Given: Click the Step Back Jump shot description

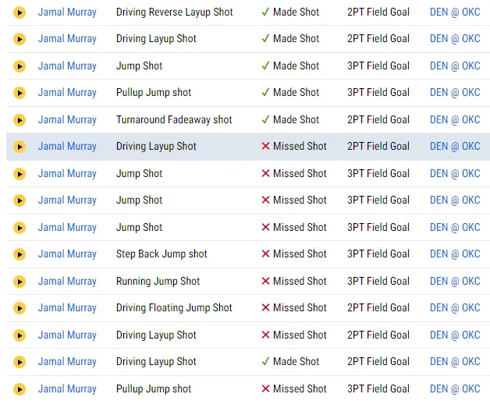Looking at the screenshot, I should coord(162,254).
